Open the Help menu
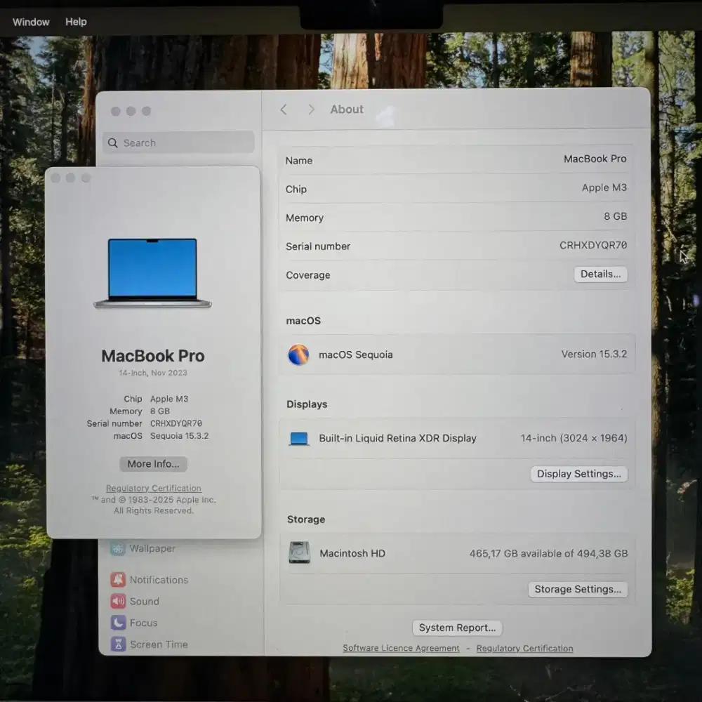Viewport: 702px width, 702px height. (x=76, y=22)
